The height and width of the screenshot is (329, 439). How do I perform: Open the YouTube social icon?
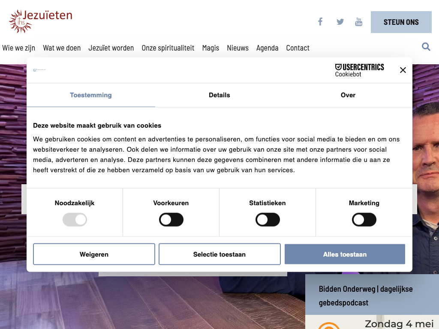point(359,22)
